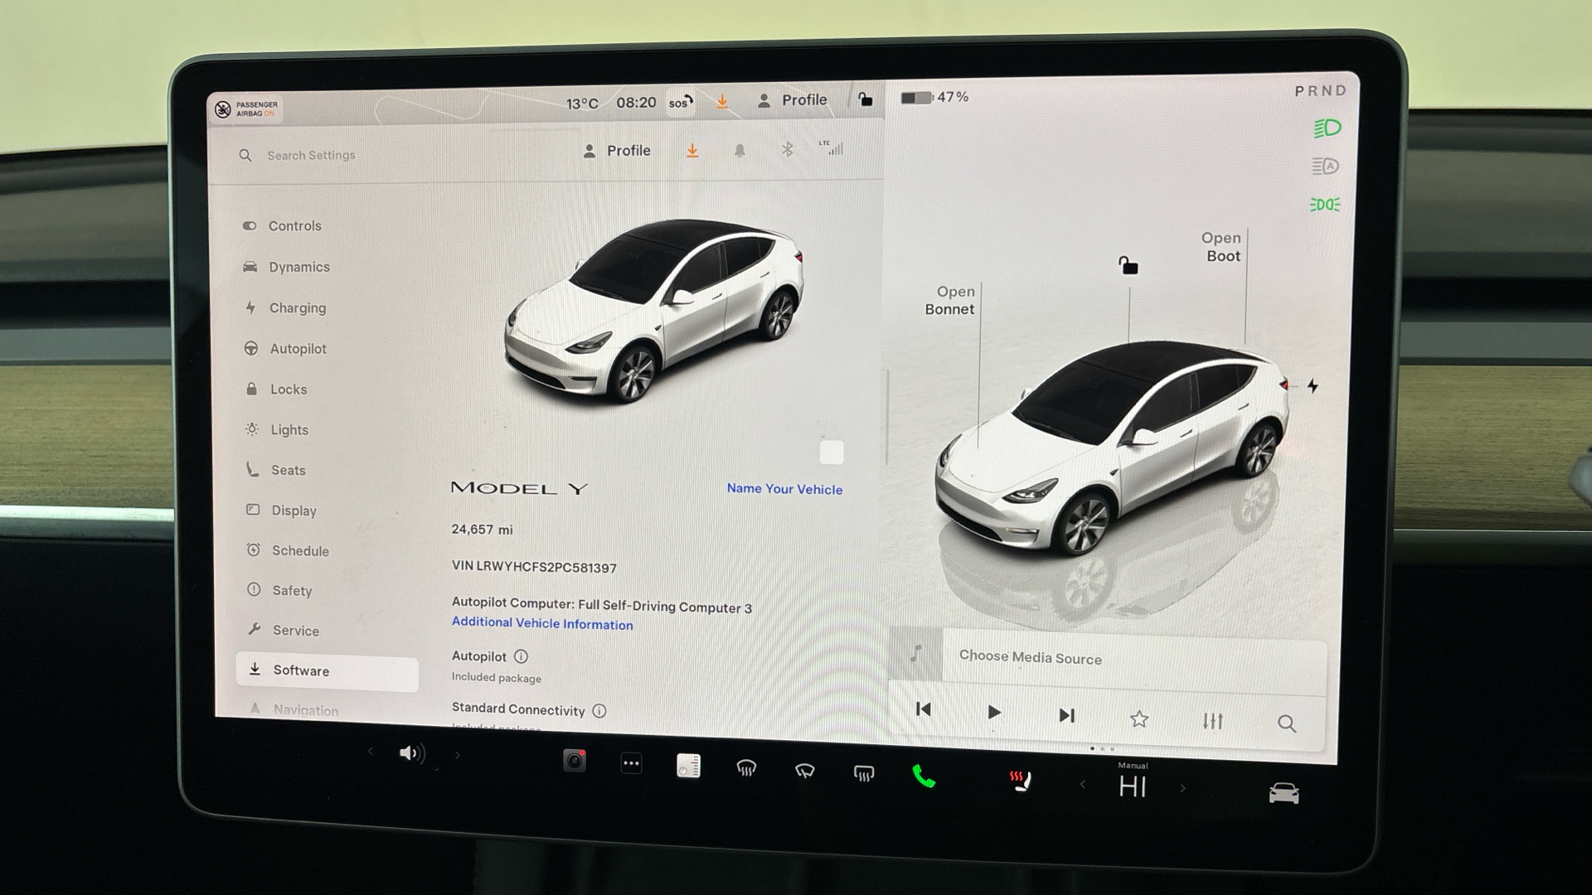The width and height of the screenshot is (1592, 895).
Task: Tap the Bluetooth icon
Action: (787, 150)
